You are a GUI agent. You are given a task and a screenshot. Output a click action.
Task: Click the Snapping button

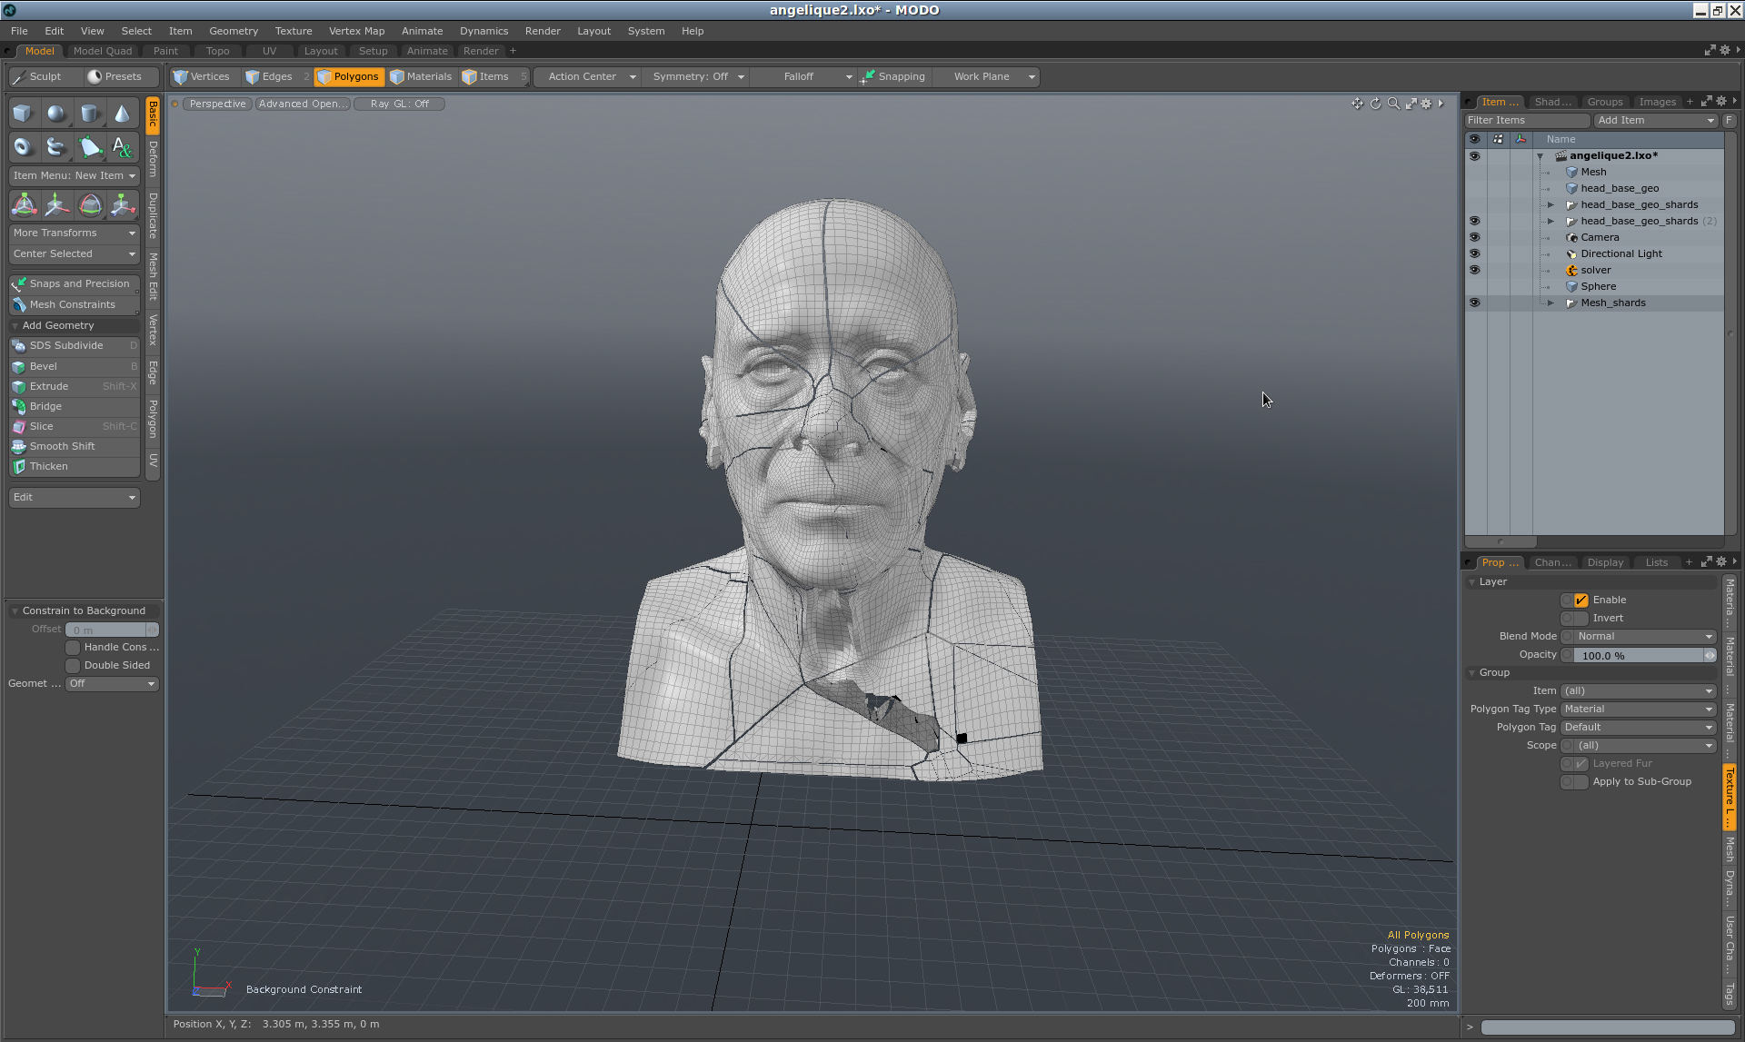892,76
